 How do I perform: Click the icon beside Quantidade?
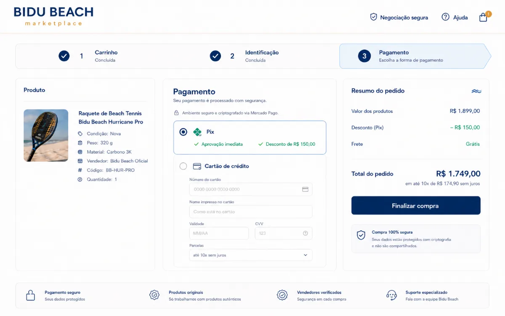[80, 180]
